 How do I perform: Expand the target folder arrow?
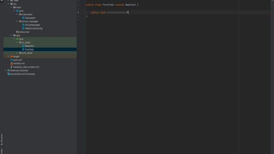coord(8,56)
